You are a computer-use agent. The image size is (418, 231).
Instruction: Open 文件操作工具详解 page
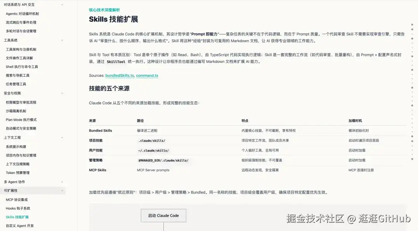tap(19, 58)
